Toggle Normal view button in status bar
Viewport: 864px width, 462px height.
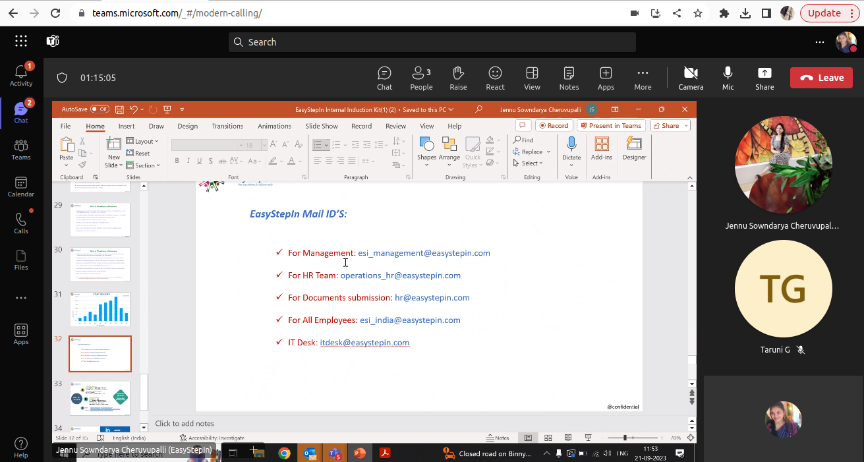[529, 438]
